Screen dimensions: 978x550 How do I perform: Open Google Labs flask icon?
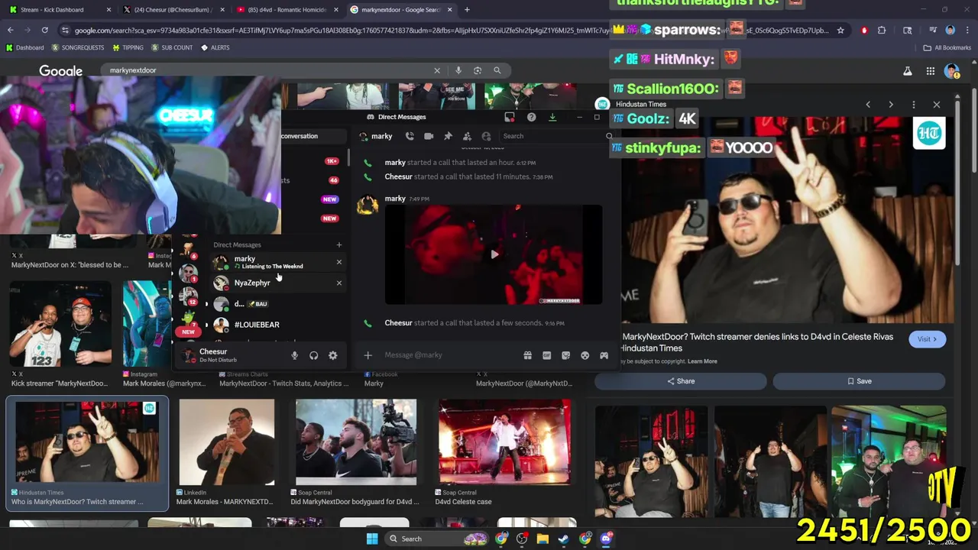coord(908,71)
